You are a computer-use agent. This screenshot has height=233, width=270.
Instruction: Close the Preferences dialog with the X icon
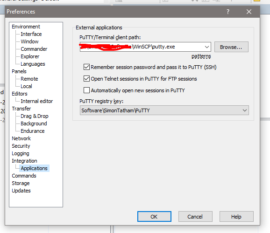(x=249, y=12)
